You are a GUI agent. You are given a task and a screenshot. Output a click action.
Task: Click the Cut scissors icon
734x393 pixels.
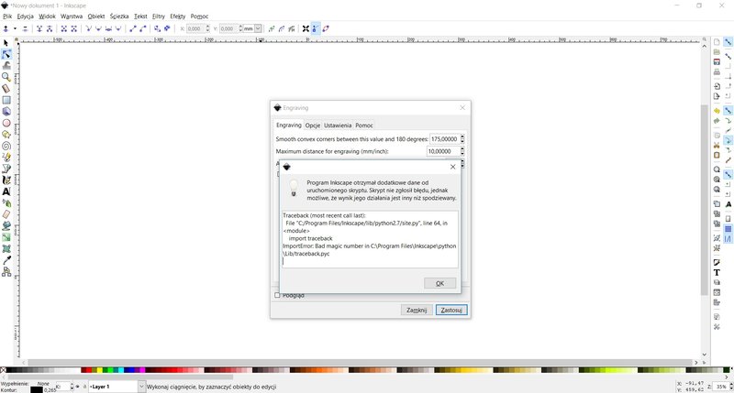pos(717,146)
